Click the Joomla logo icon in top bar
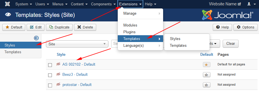This screenshot has width=259, height=102. pos(7,4)
